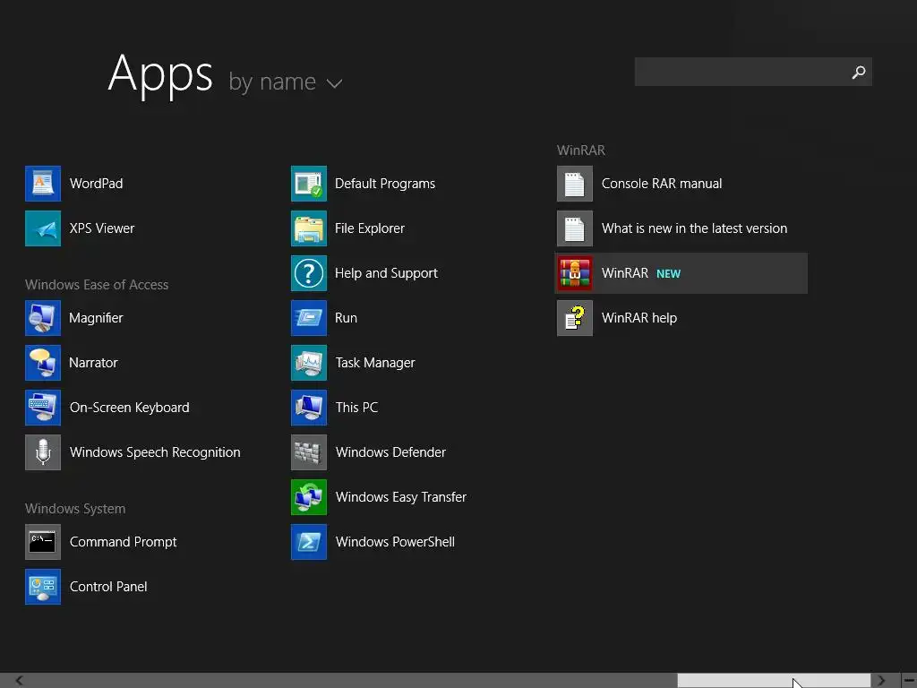Click the 'Task Manager' text label

[x=375, y=363]
